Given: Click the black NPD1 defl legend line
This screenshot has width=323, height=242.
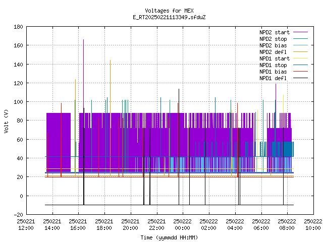Looking at the screenshot, I should 301,78.
